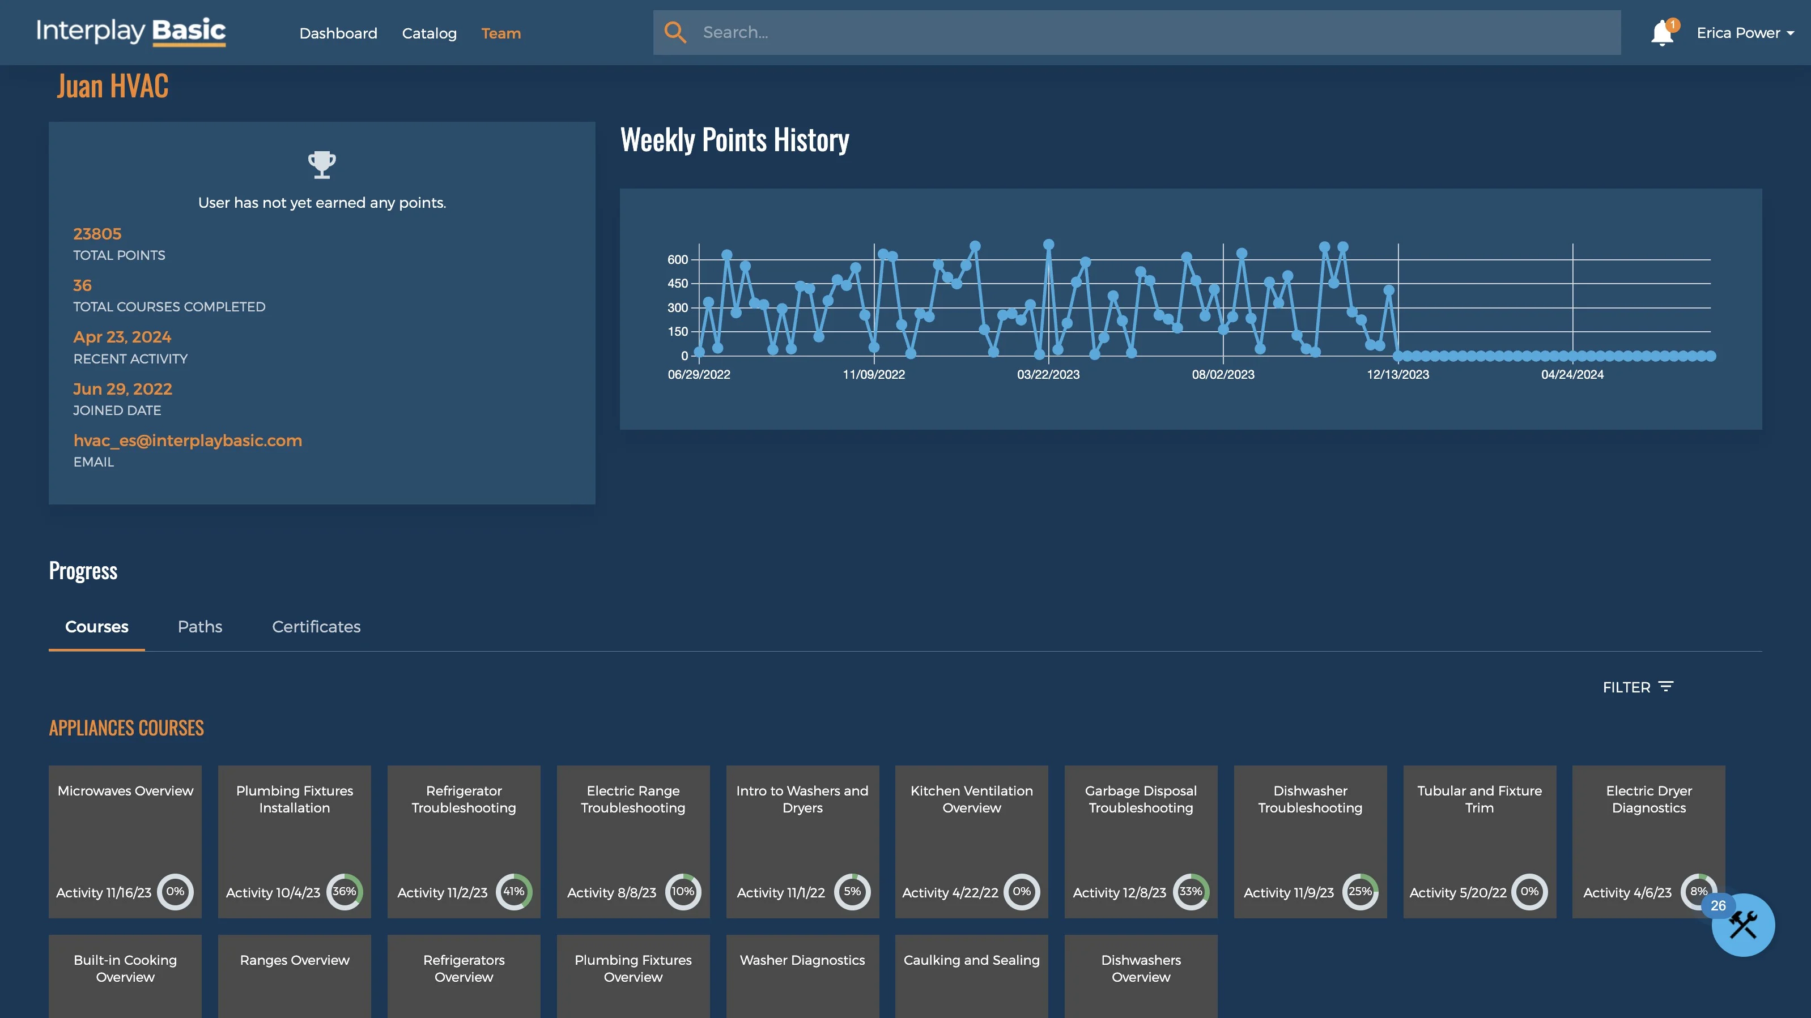Open the Intro to Washers and Dryers card
Viewport: 1811px width, 1018px height.
point(803,842)
